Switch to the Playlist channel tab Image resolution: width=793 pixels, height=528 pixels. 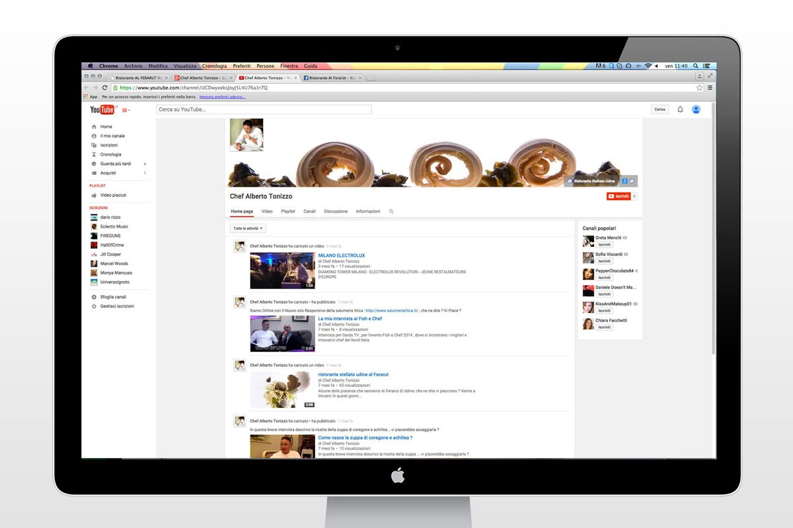(287, 212)
